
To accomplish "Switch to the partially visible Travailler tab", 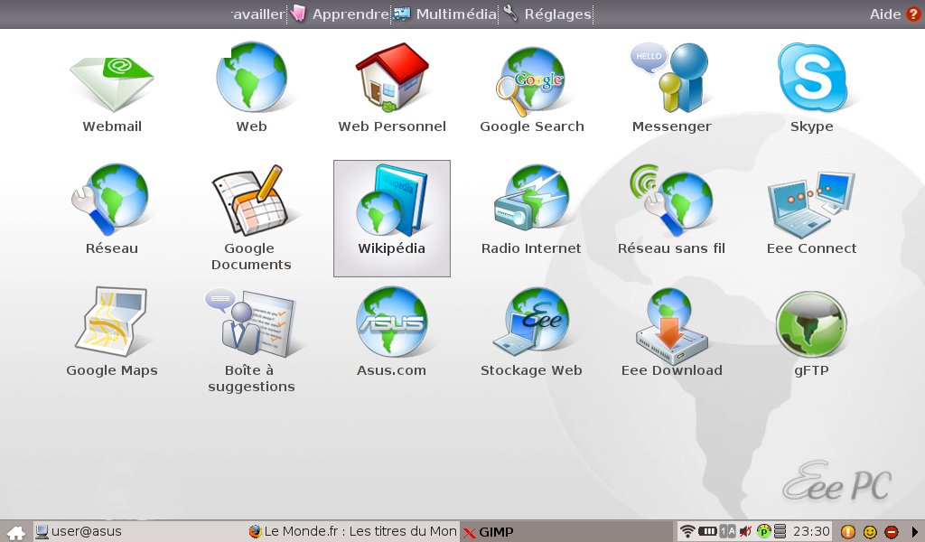I will [x=258, y=14].
